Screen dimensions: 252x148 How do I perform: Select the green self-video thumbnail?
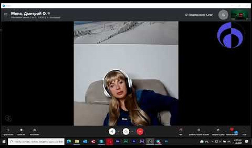click(x=239, y=15)
